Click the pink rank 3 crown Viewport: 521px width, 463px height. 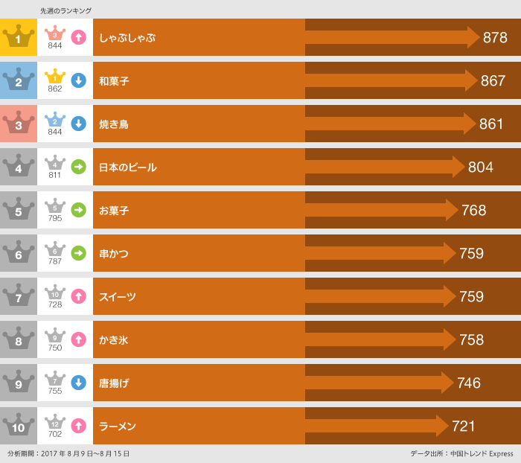pyautogui.click(x=19, y=124)
